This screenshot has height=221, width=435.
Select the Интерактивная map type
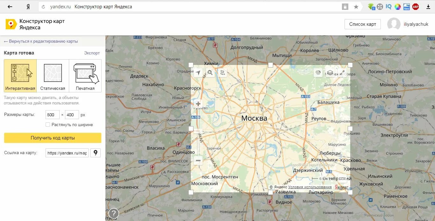[x=20, y=76]
